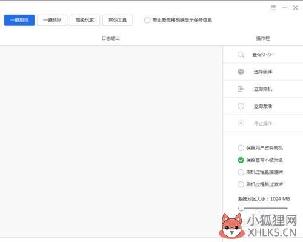Start 立即刷机 operation
The image size is (303, 242).
pyautogui.click(x=263, y=89)
